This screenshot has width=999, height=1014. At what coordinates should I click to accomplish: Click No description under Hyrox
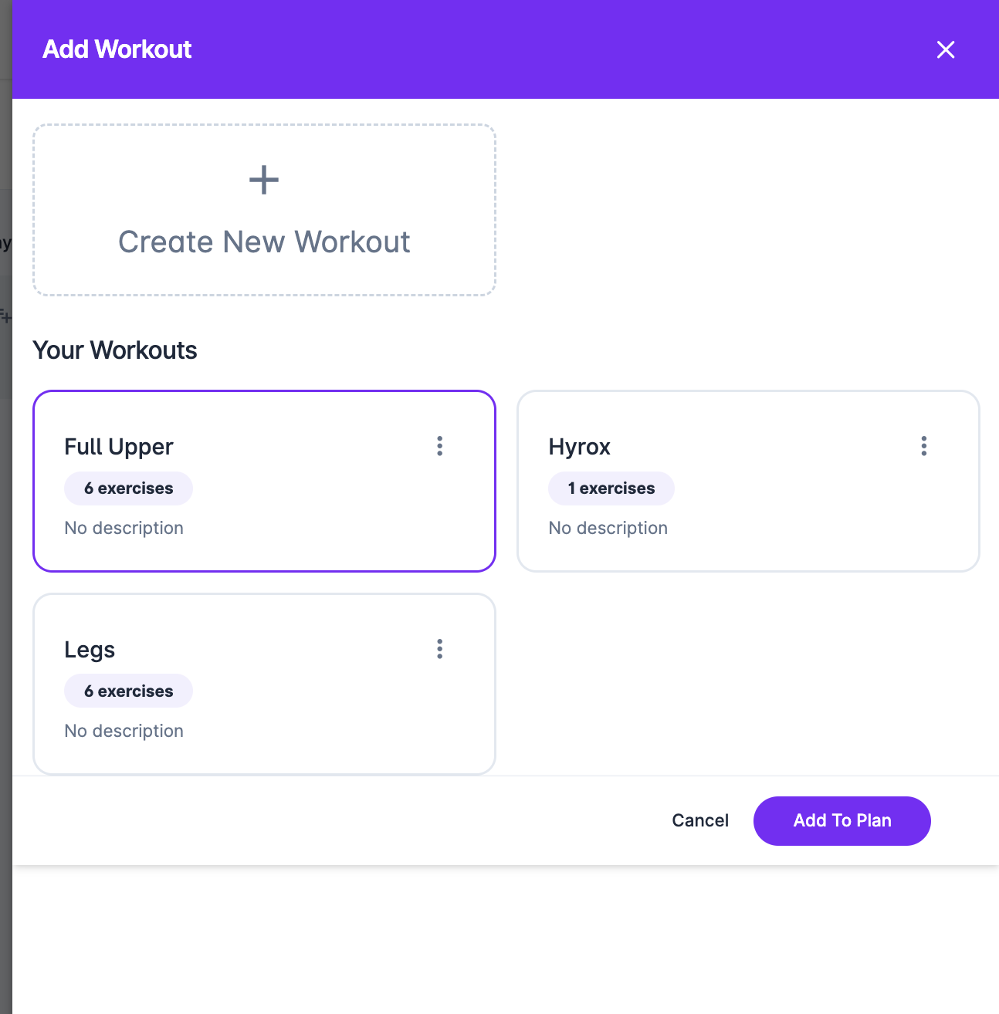[608, 528]
